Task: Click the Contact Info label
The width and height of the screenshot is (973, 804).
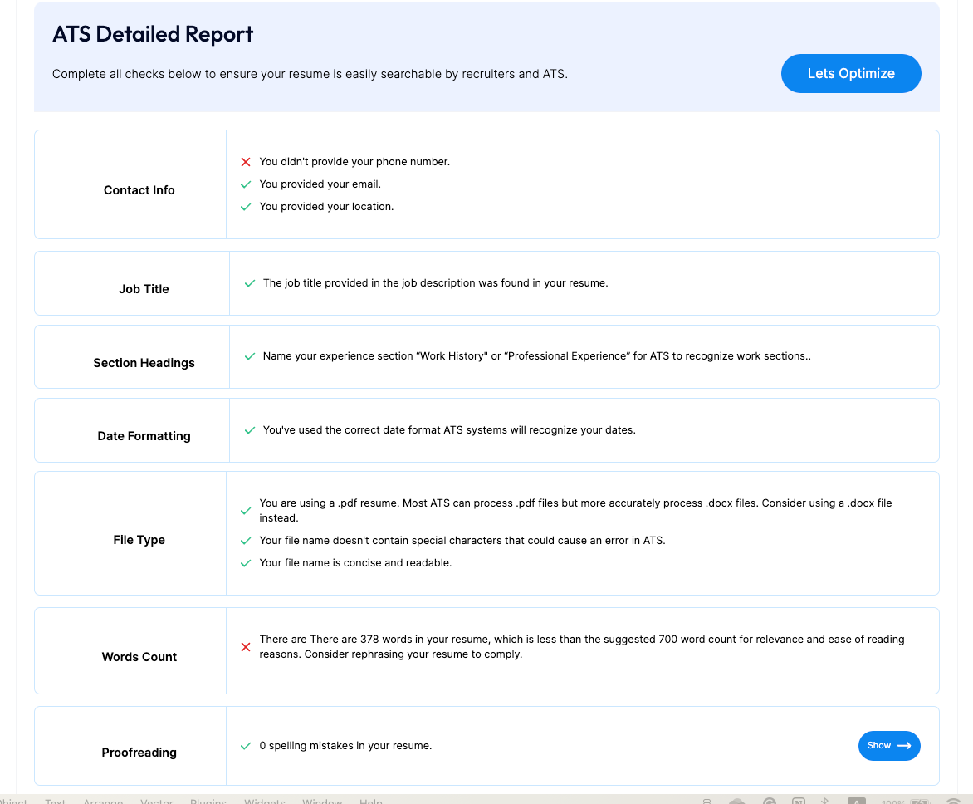Action: point(139,190)
